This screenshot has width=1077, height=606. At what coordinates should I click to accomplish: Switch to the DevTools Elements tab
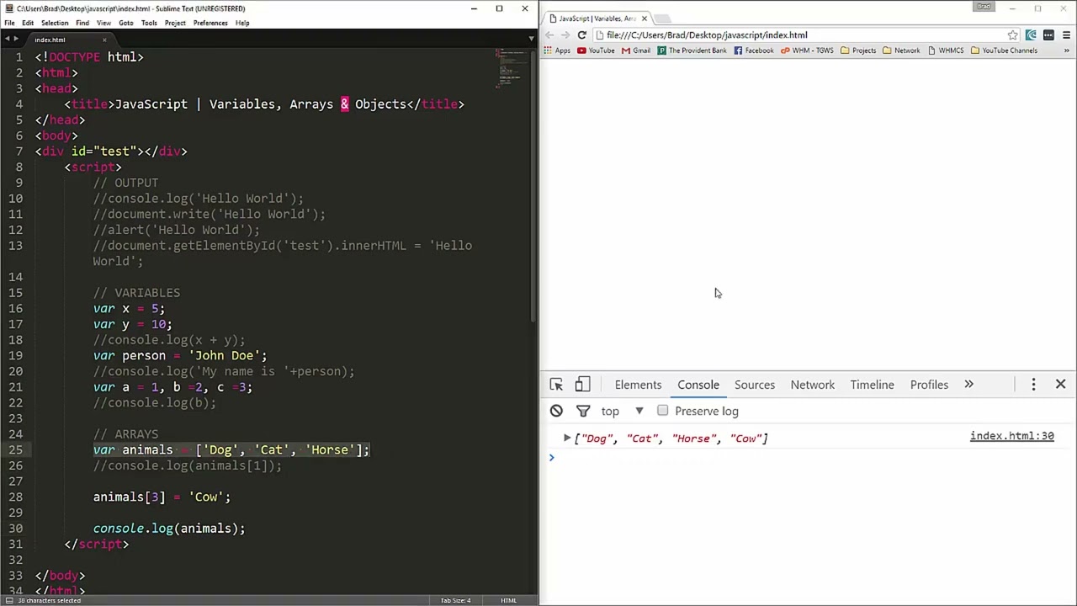pyautogui.click(x=638, y=385)
